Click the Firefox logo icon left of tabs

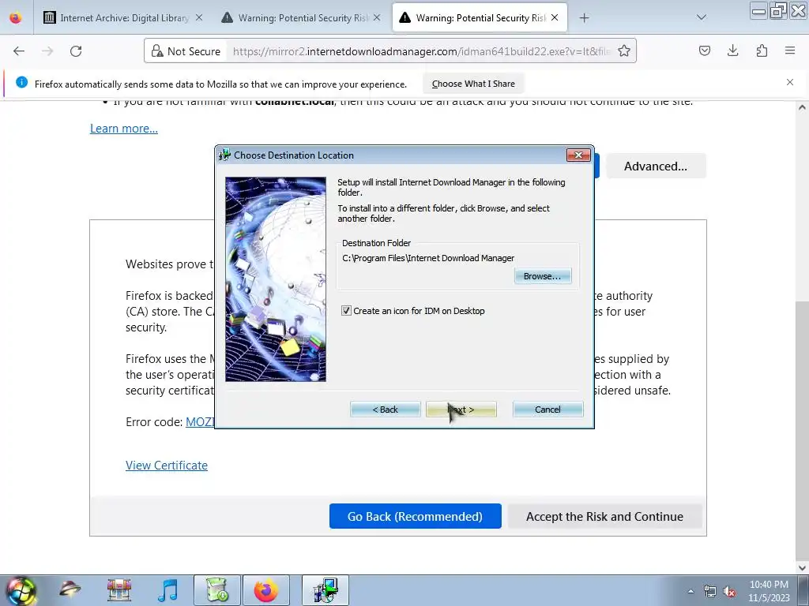16,18
